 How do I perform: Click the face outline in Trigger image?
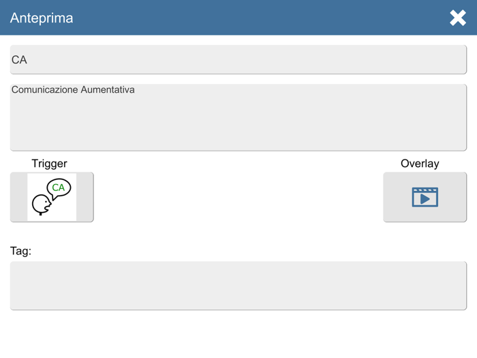pyautogui.click(x=40, y=204)
